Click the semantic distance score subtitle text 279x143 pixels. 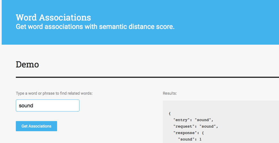pos(95,27)
